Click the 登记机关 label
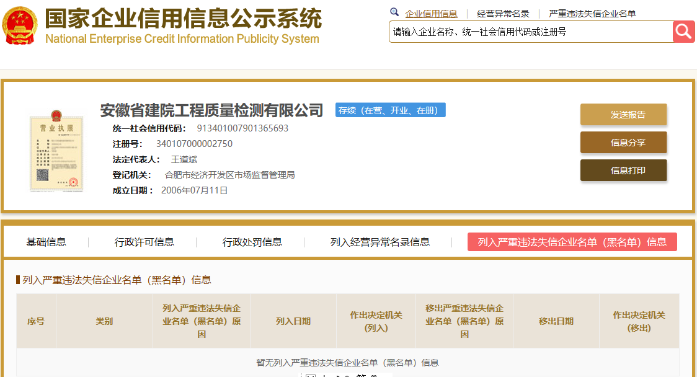This screenshot has width=697, height=377. (x=132, y=175)
